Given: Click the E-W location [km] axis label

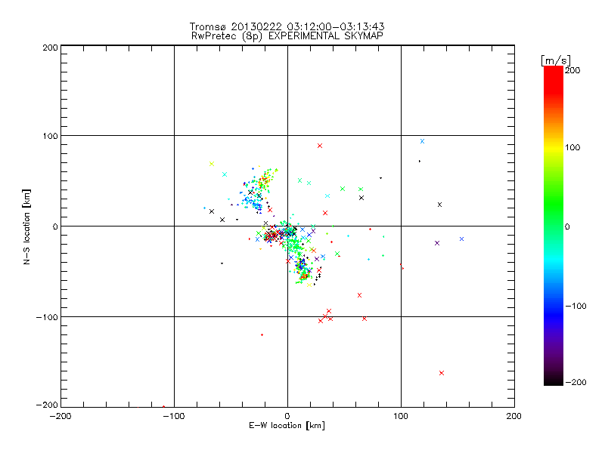Looking at the screenshot, I should (287, 426).
